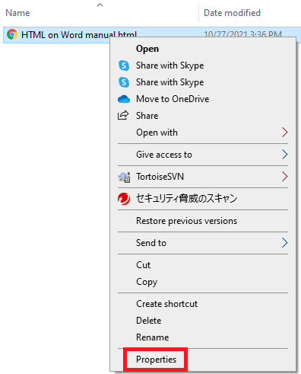301x374 pixels.
Task: Choose Open from the context menu
Action: tap(147, 49)
